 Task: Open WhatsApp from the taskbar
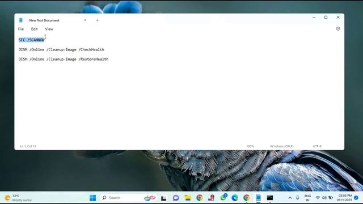pos(223,198)
